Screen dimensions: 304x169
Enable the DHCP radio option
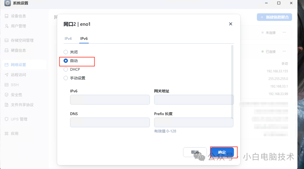click(x=66, y=69)
